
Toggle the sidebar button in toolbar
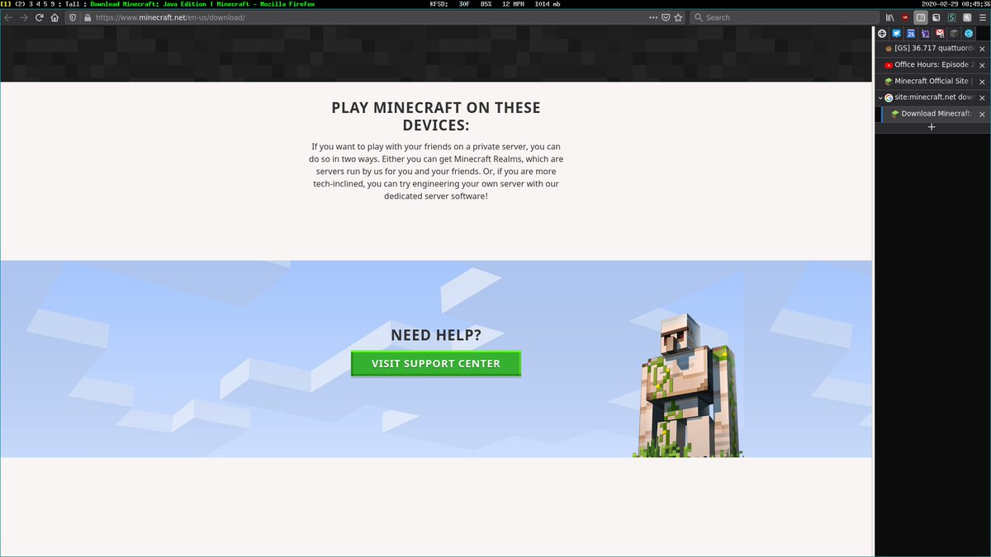[x=920, y=17]
